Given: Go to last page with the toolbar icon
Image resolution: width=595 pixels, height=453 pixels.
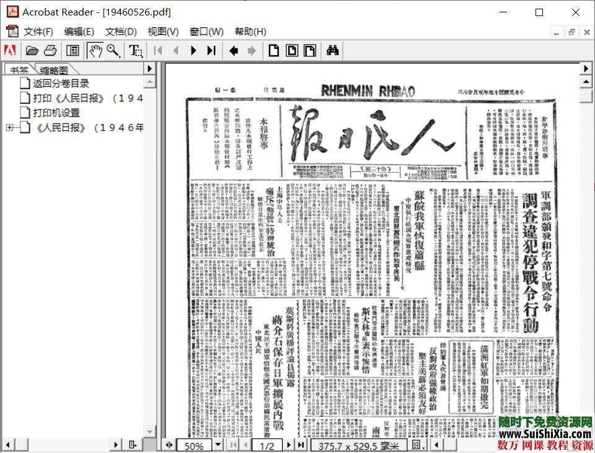Looking at the screenshot, I should pyautogui.click(x=211, y=51).
